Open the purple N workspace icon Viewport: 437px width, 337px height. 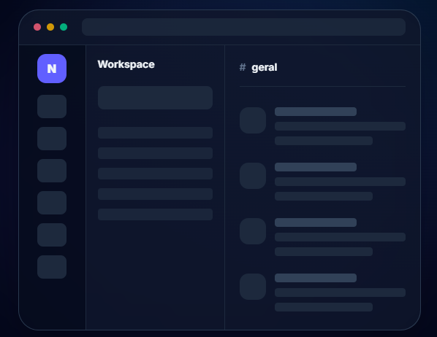52,69
